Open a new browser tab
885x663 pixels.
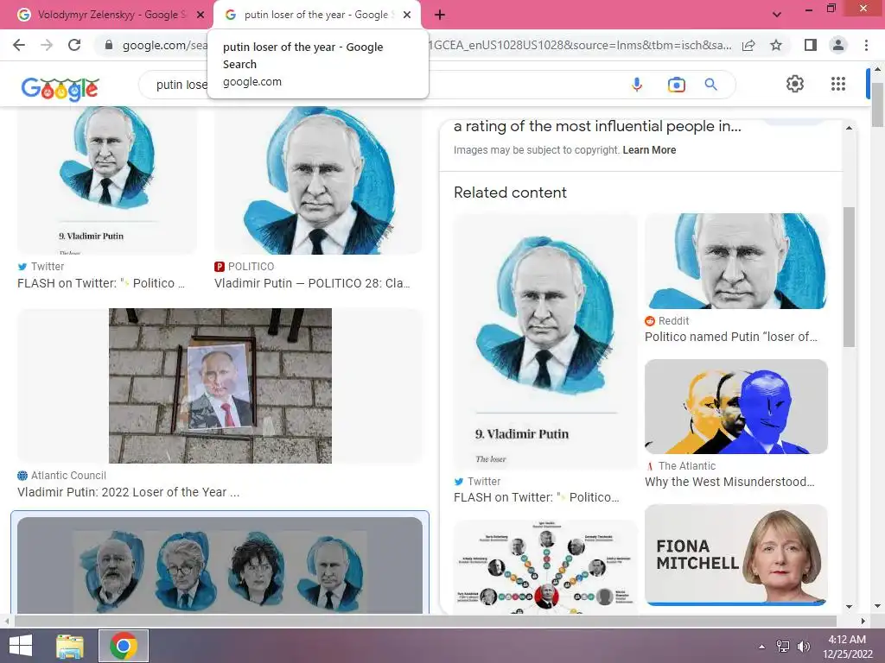[x=440, y=16]
